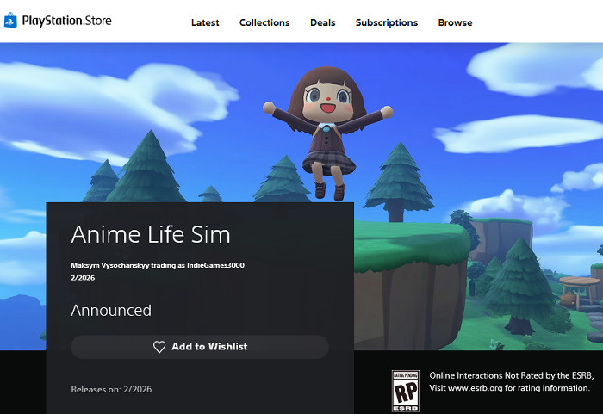Open the Deals page
This screenshot has height=414, width=603.
323,22
